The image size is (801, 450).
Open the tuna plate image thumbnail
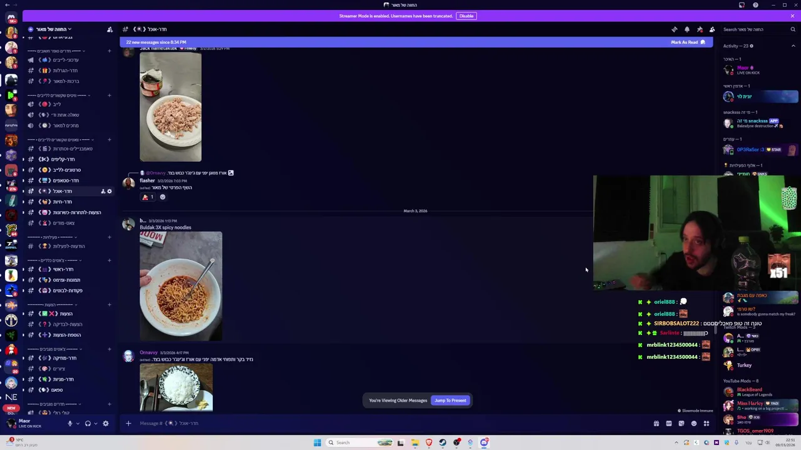(170, 107)
